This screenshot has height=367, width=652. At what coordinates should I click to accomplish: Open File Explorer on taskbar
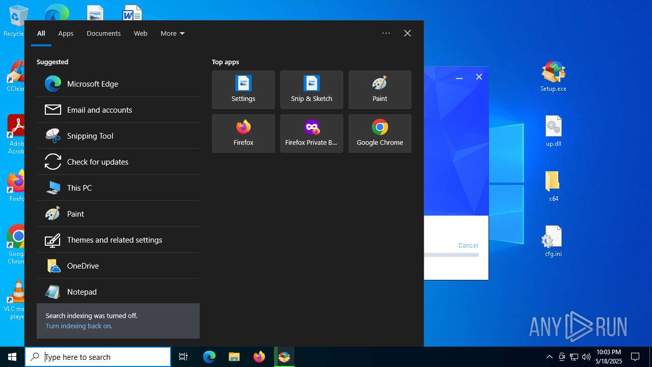click(x=234, y=357)
